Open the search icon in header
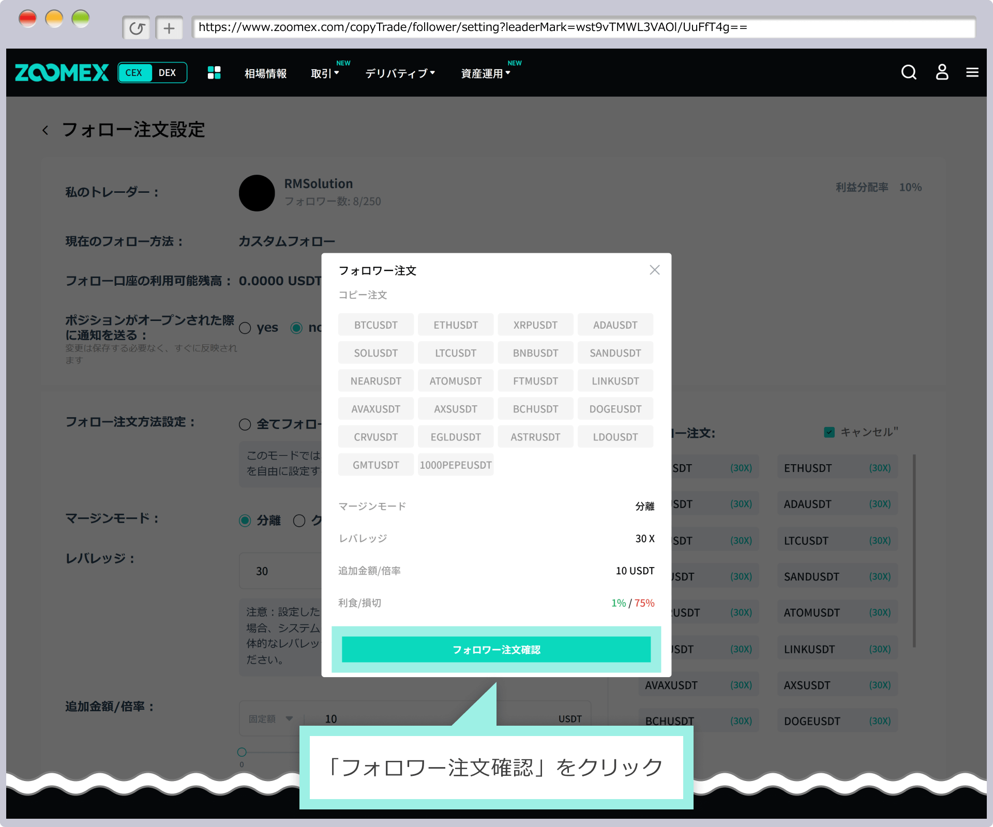 coord(909,72)
